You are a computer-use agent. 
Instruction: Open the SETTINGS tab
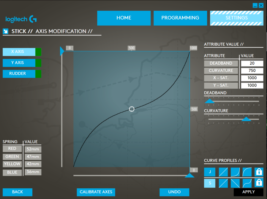pos(237,18)
